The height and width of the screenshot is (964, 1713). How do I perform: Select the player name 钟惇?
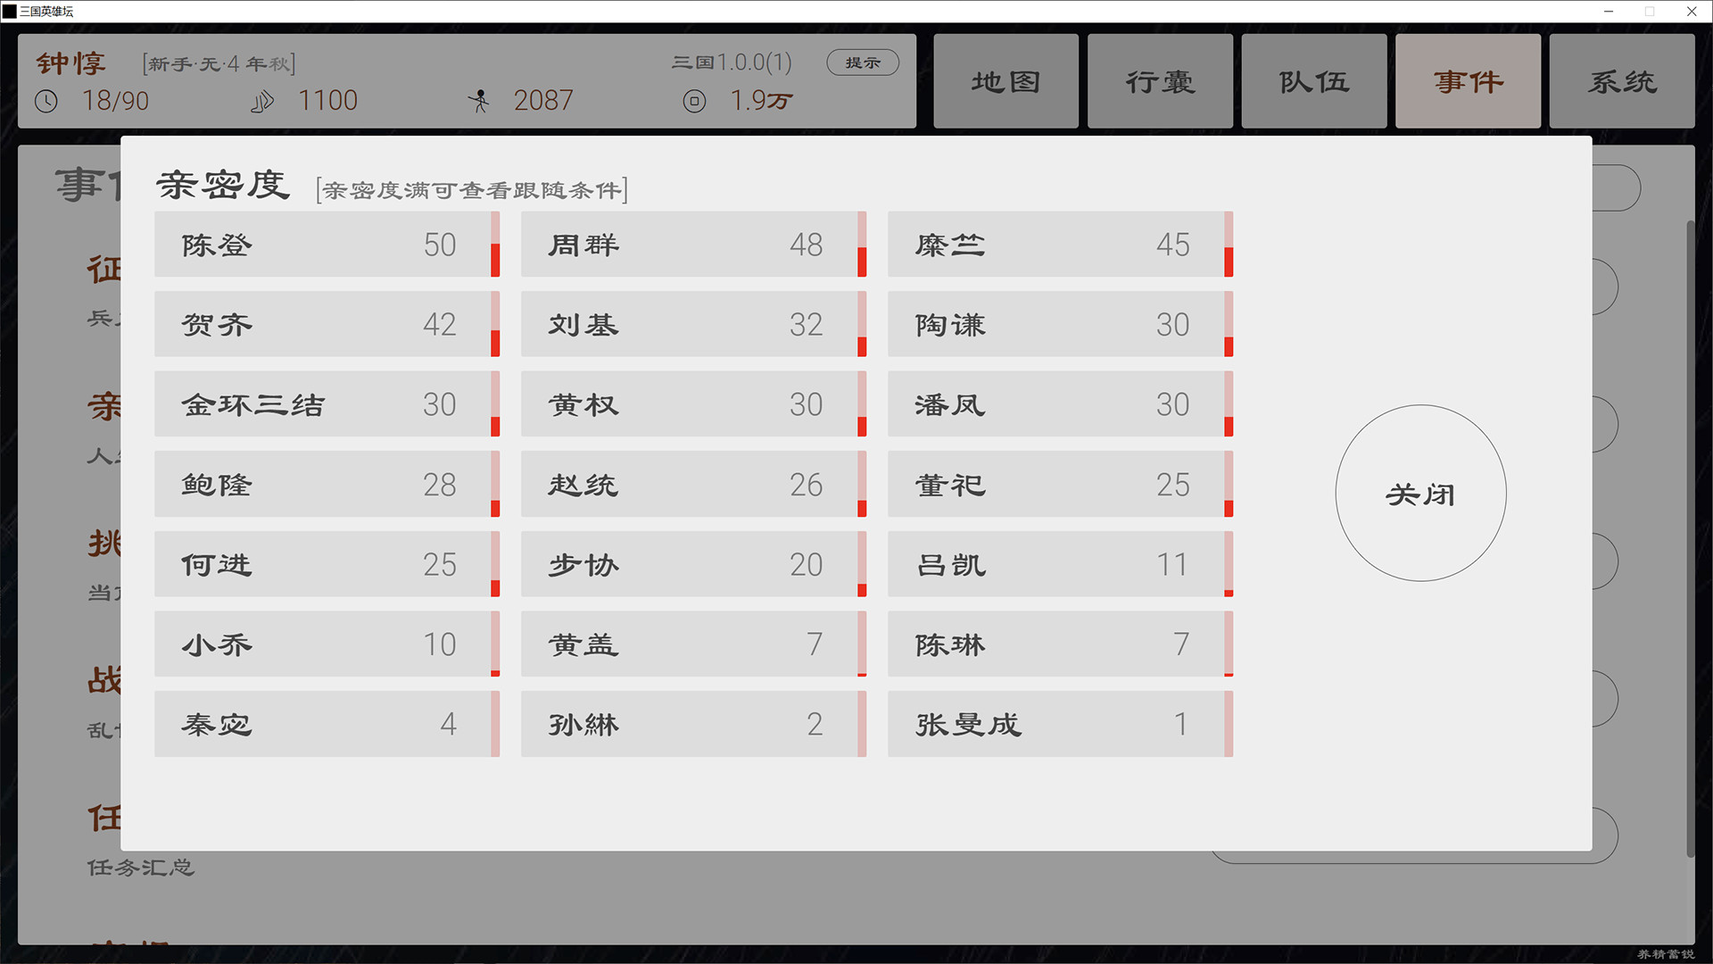[70, 62]
